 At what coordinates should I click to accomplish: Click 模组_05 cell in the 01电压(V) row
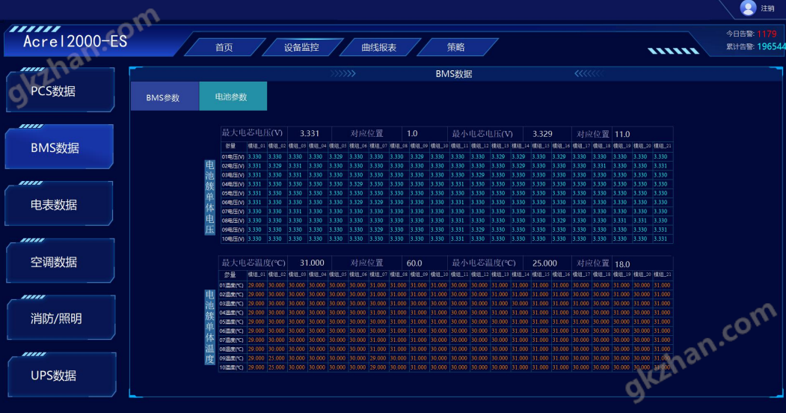coord(336,157)
